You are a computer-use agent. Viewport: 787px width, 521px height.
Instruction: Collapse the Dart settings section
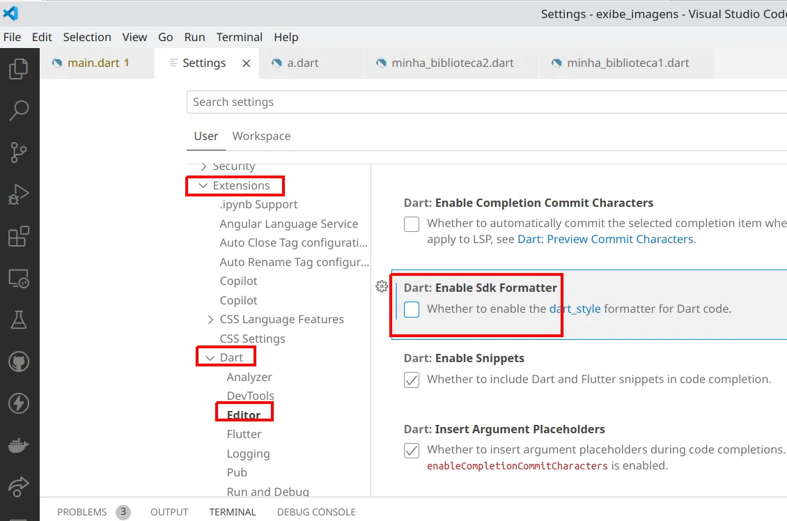click(x=210, y=358)
